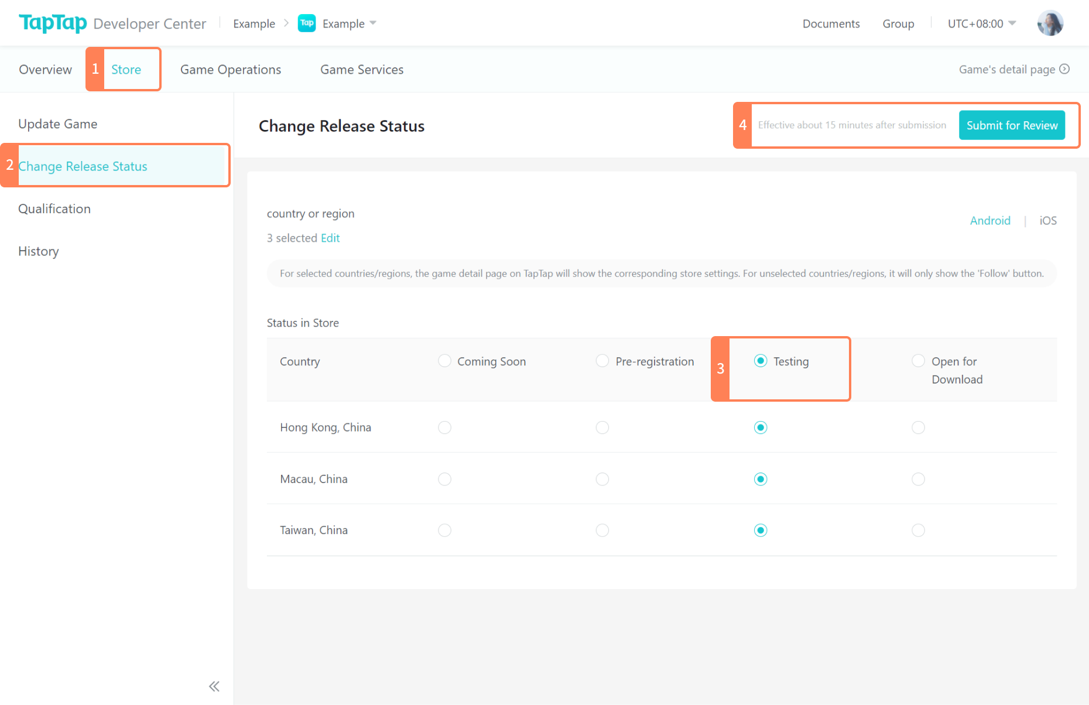The height and width of the screenshot is (705, 1089).
Task: Select Coming Soon for all countries
Action: click(445, 361)
